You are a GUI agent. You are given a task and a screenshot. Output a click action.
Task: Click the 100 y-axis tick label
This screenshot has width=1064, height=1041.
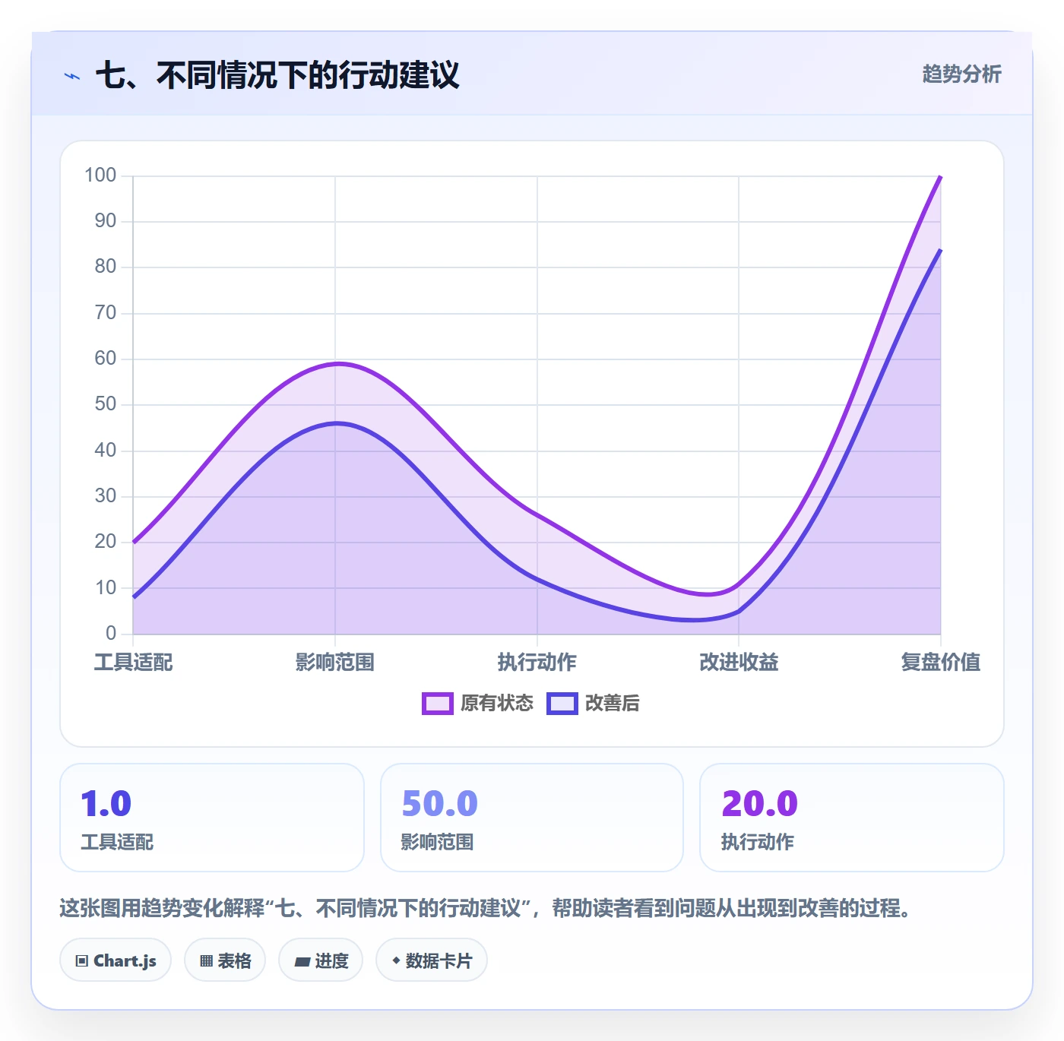click(x=100, y=176)
